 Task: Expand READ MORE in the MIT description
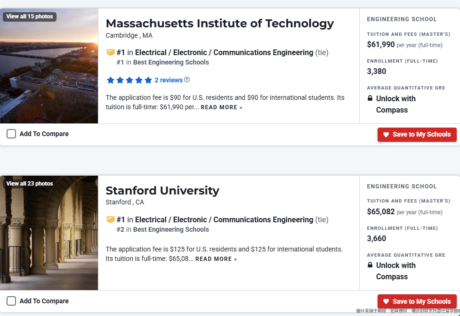pyautogui.click(x=221, y=107)
